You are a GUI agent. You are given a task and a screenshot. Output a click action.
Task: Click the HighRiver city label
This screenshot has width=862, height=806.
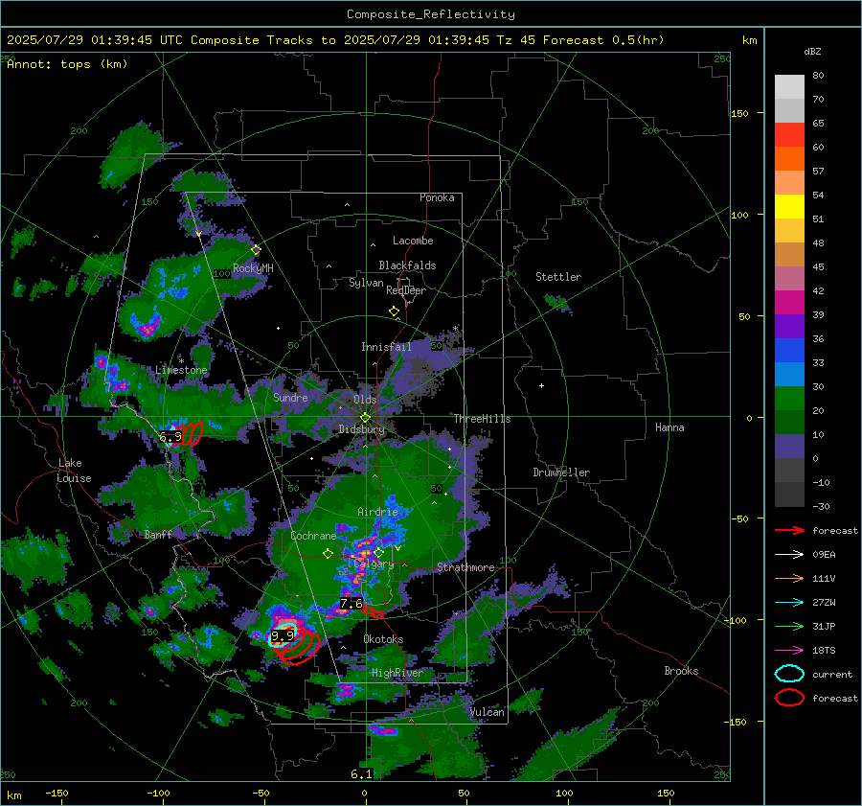pos(397,673)
